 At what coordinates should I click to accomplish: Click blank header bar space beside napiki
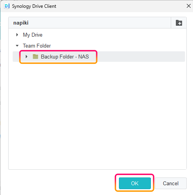[99, 23]
